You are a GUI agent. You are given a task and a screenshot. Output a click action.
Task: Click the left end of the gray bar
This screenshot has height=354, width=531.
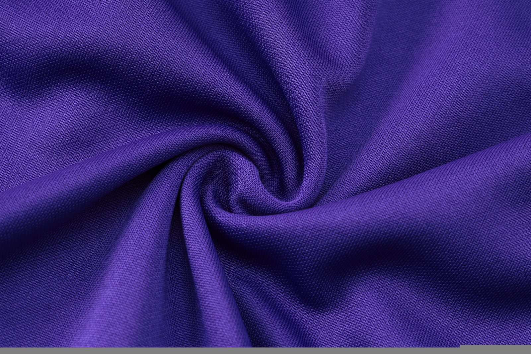(x=3, y=351)
